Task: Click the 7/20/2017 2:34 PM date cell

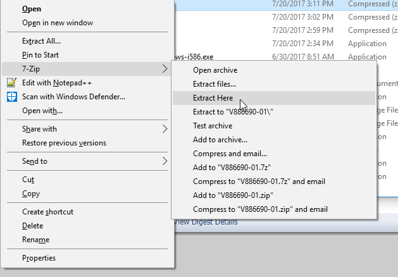Action: 302,44
